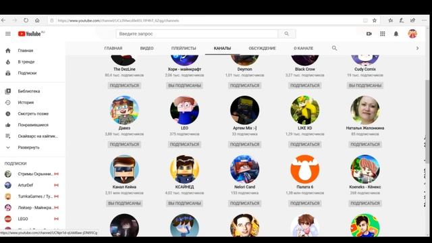Show more tabs with right chevron

pos(417,48)
